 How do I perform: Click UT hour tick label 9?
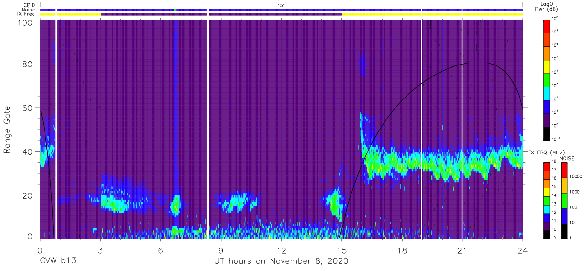221,250
